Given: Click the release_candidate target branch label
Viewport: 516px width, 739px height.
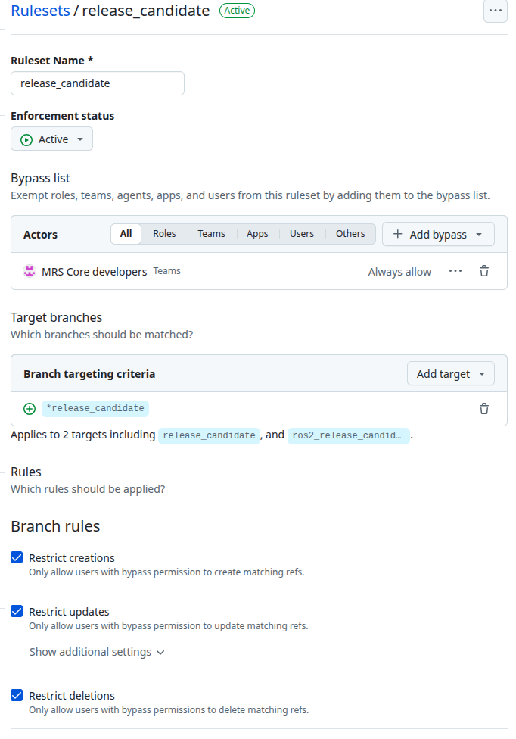Looking at the screenshot, I should tap(209, 435).
